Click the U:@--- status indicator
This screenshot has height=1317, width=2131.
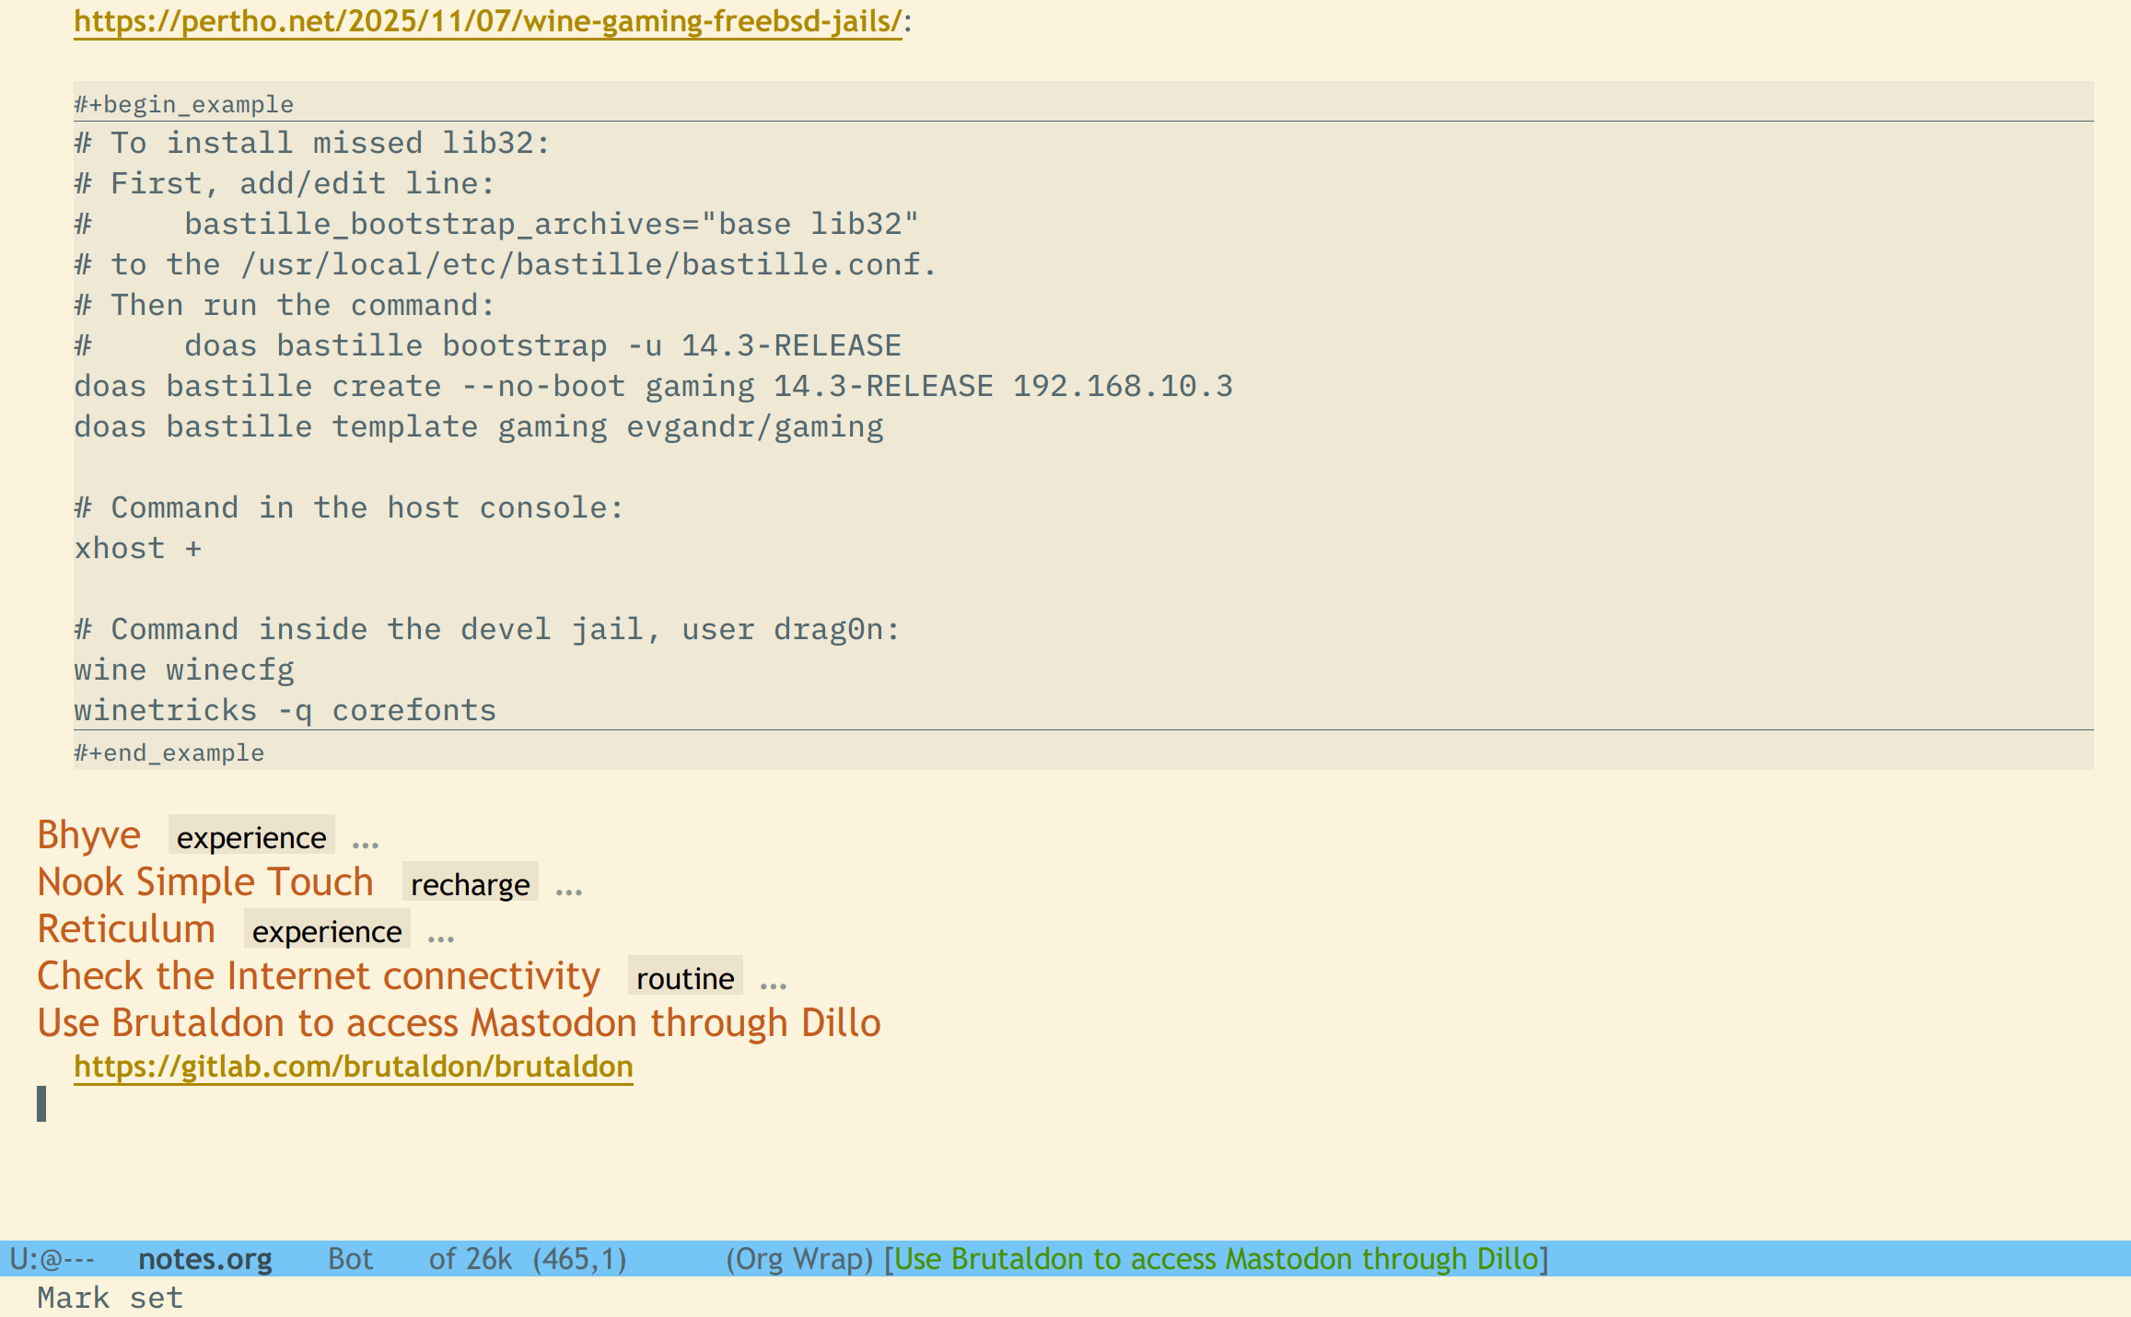click(52, 1258)
